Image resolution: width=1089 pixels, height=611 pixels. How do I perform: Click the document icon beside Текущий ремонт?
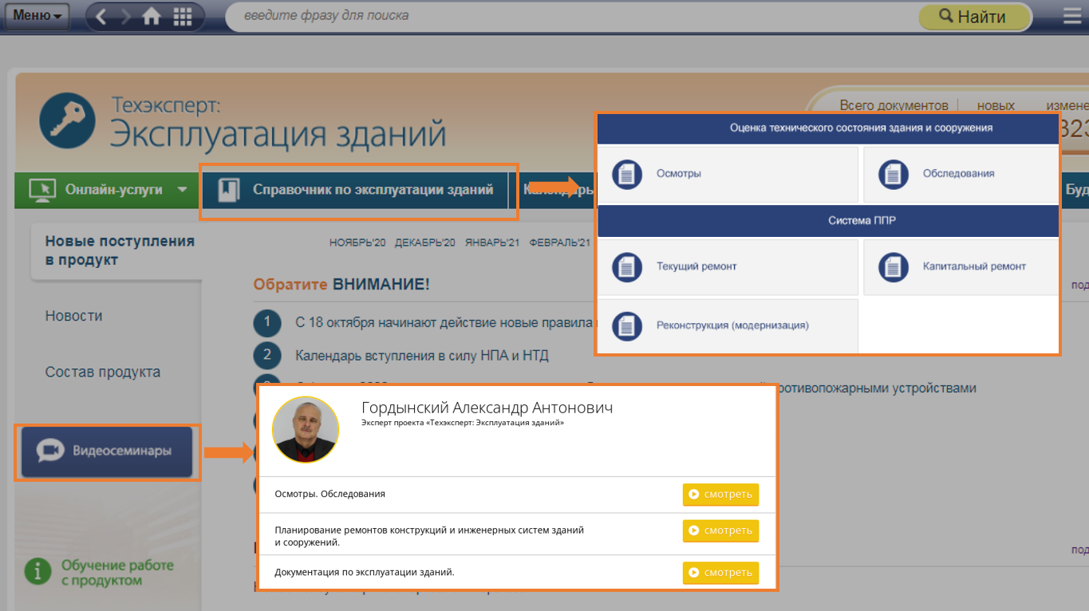coord(627,267)
